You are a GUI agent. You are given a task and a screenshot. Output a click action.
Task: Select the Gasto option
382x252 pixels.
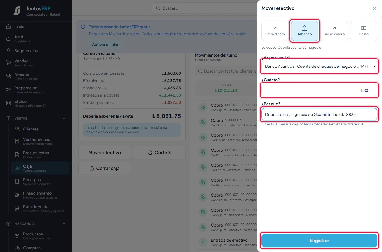click(x=364, y=31)
